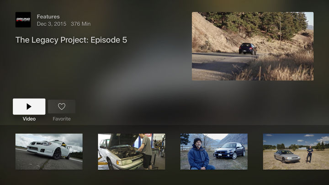
Task: Click the black car in the preview image
Action: point(248,49)
